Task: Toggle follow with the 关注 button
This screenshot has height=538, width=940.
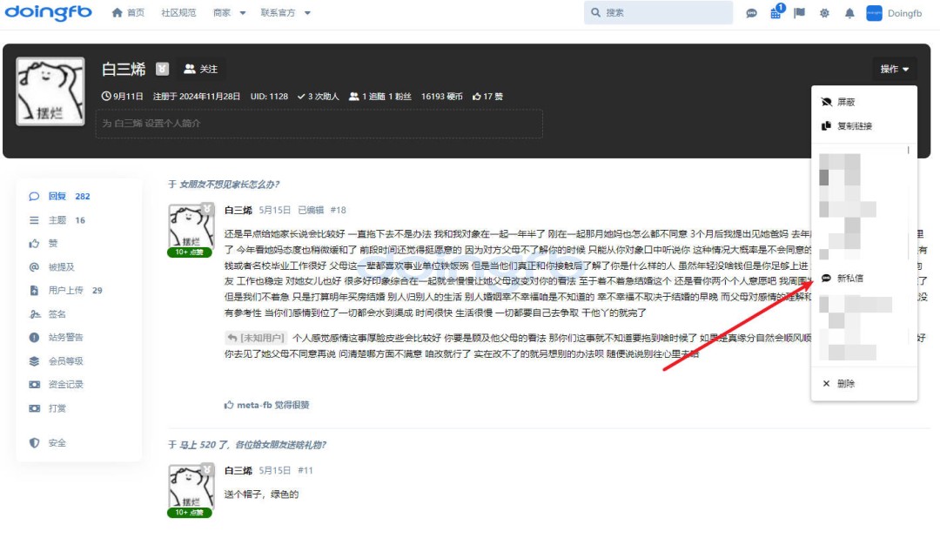Action: pyautogui.click(x=200, y=69)
